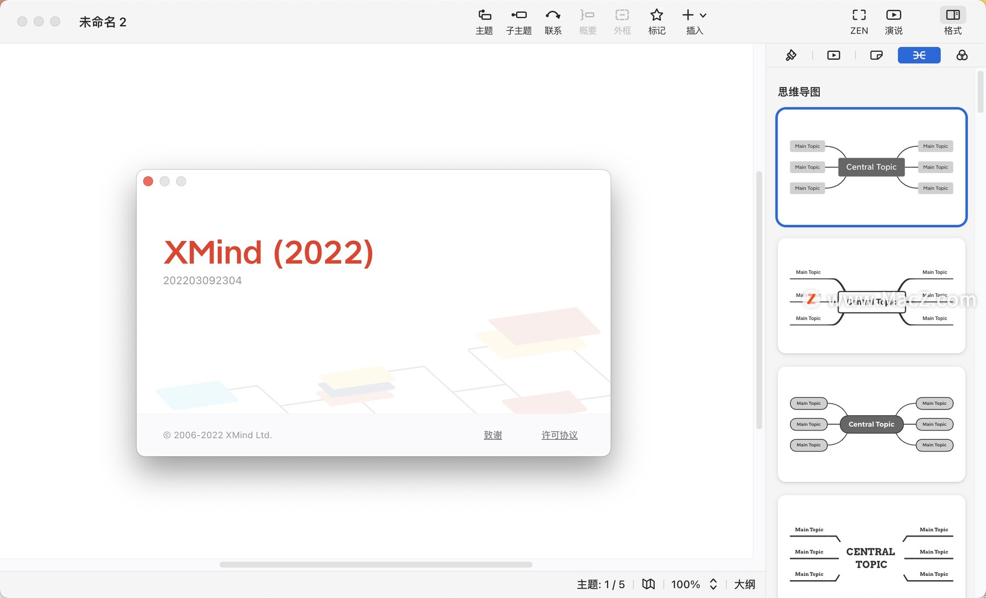Click the 许可协议 (License Agreement) link
Screen dimensions: 986x598
click(x=559, y=434)
